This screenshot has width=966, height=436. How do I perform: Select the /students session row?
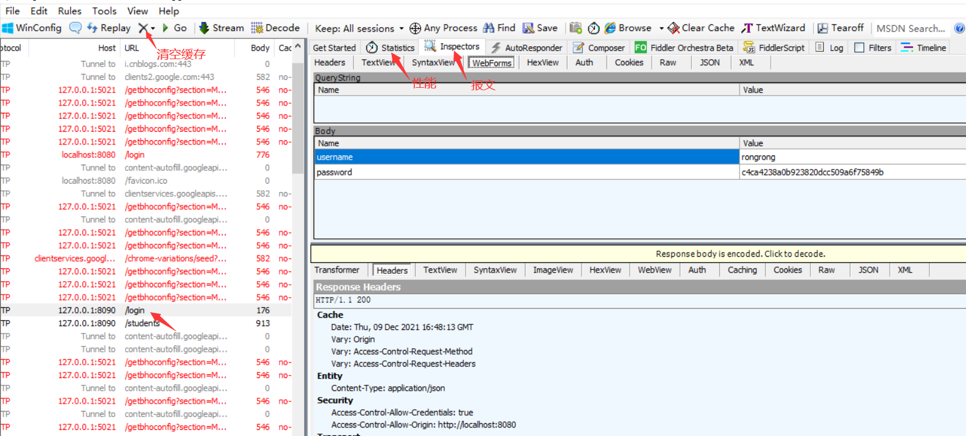(x=146, y=323)
